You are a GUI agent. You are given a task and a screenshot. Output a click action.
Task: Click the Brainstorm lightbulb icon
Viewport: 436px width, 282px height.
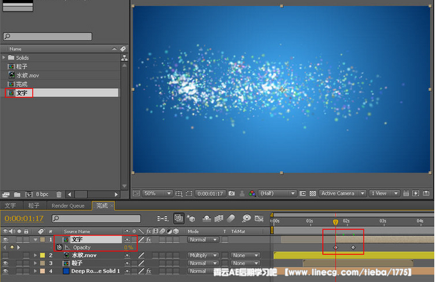pos(246,219)
